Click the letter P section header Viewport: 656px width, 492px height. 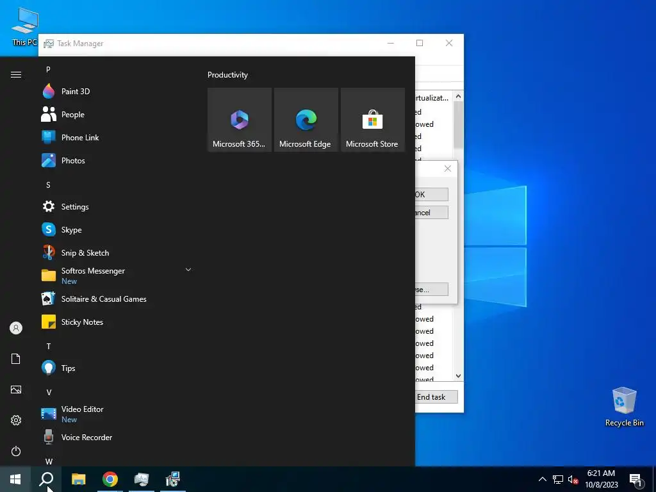(x=48, y=69)
